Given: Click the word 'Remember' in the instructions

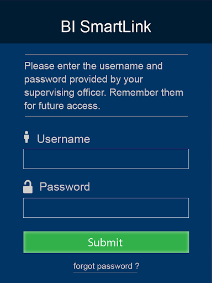Looking at the screenshot, I should point(134,92).
